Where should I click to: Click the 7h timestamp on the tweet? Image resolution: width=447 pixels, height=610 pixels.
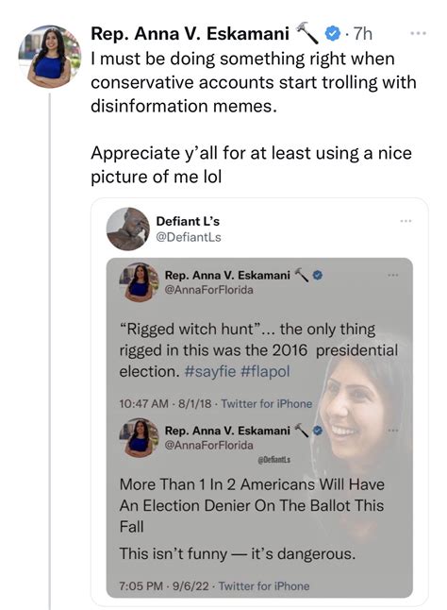pos(362,34)
